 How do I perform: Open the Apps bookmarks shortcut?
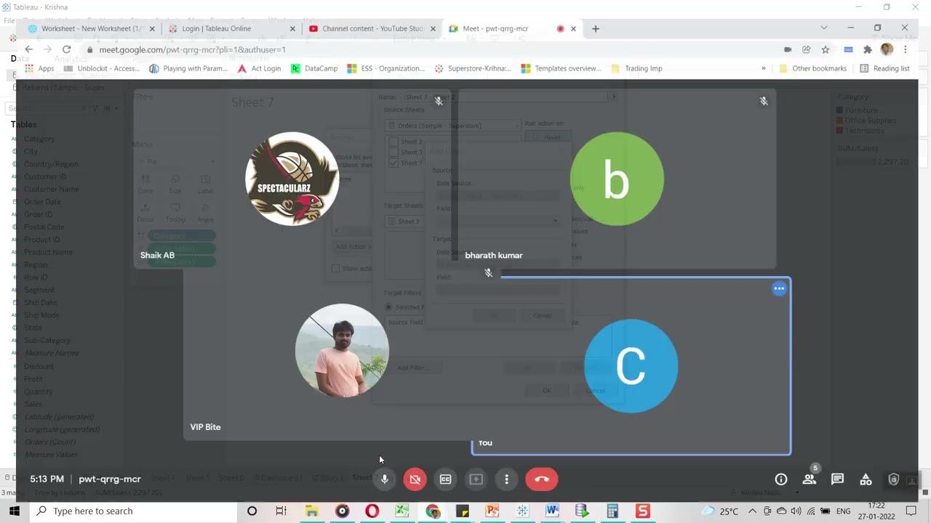40,68
